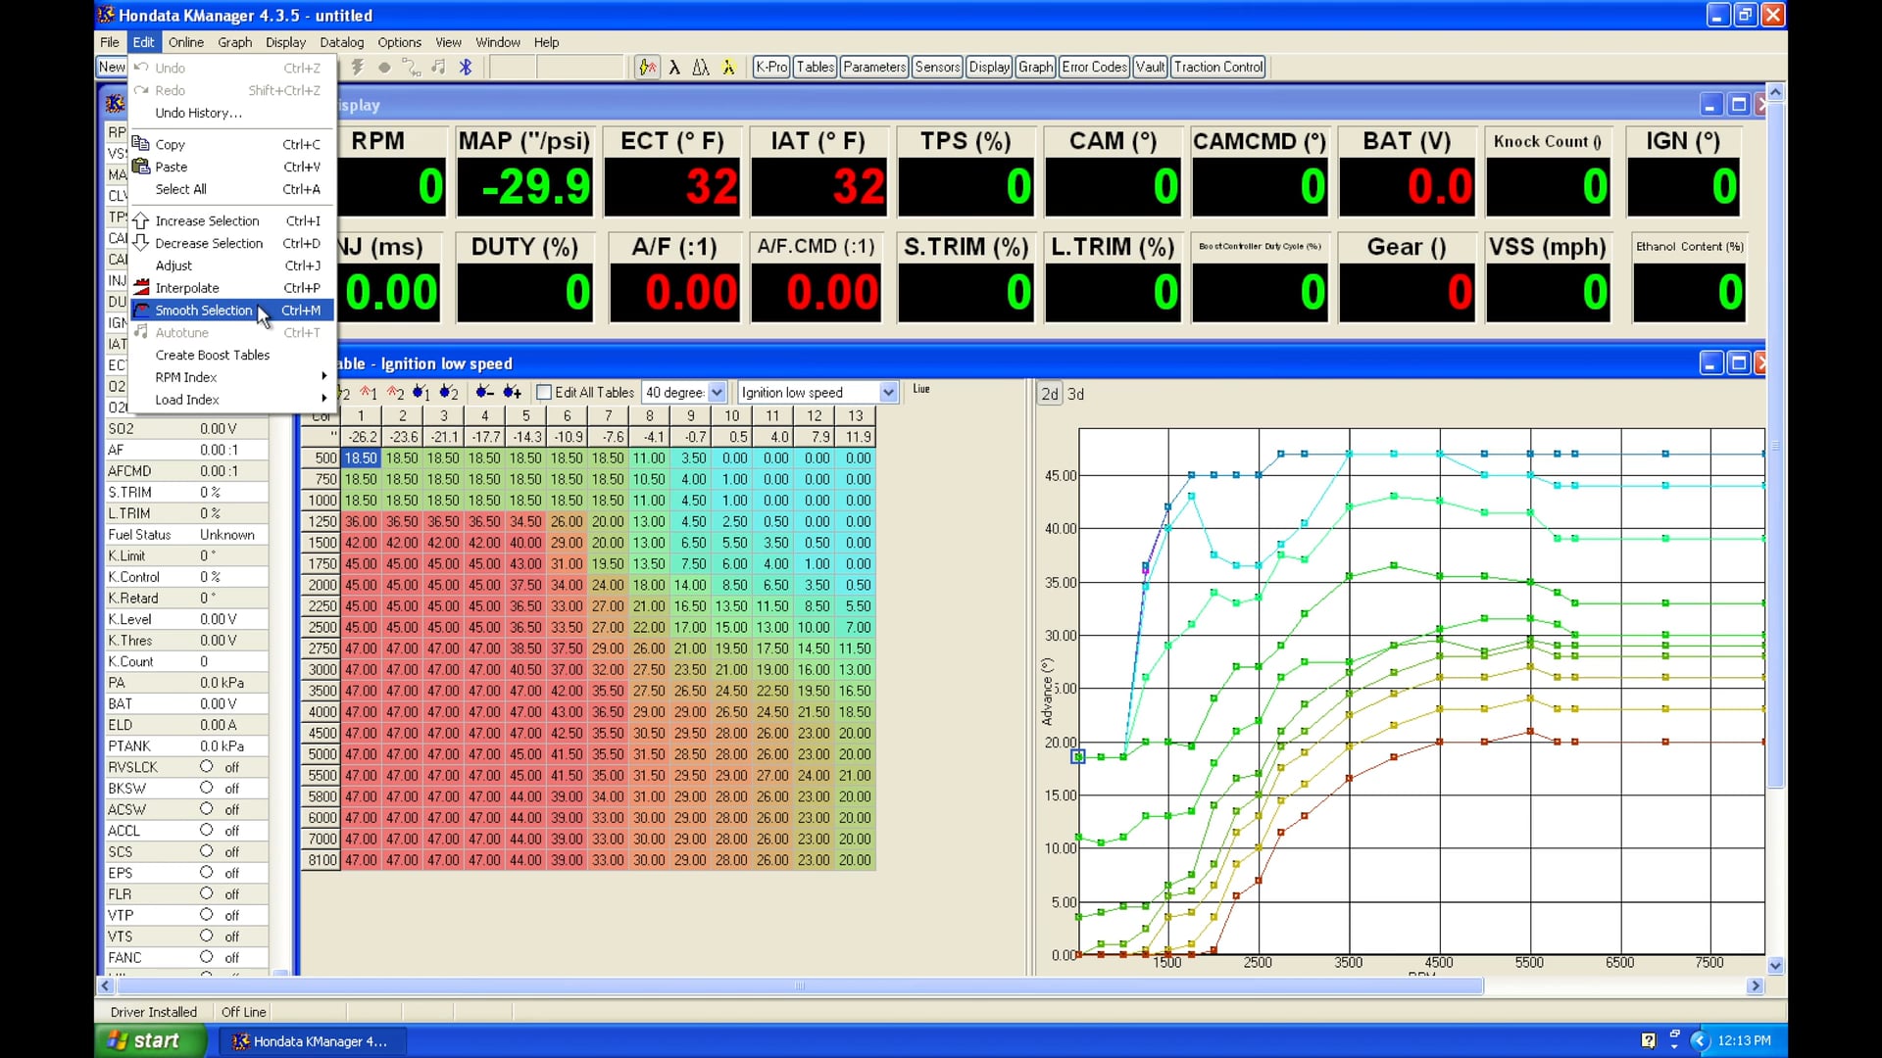Open the Ignition low speed table dropdown
Viewport: 1882px width, 1058px height.
pos(887,392)
